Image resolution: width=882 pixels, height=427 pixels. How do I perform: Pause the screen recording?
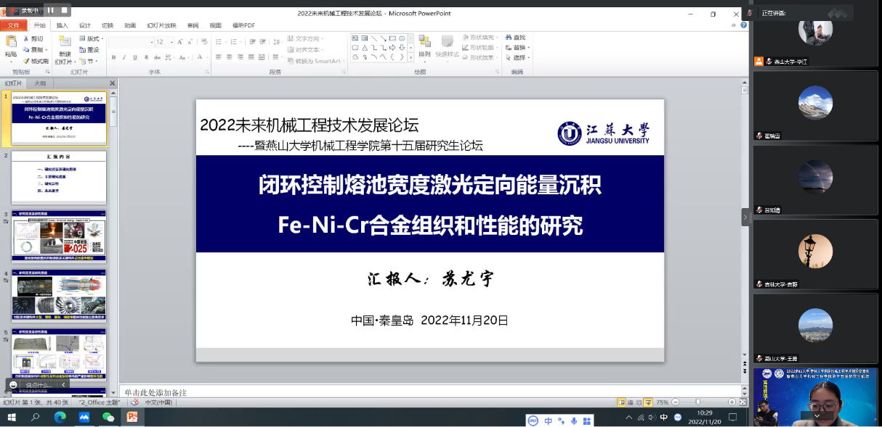51,10
